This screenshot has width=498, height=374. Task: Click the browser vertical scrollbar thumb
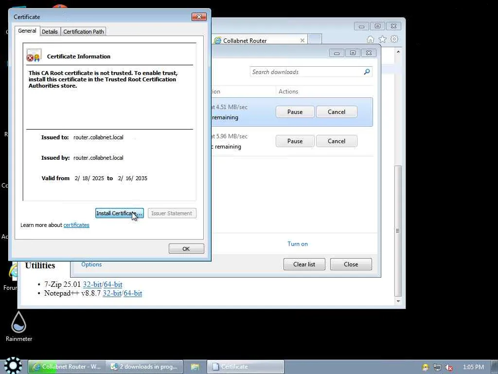pyautogui.click(x=398, y=230)
